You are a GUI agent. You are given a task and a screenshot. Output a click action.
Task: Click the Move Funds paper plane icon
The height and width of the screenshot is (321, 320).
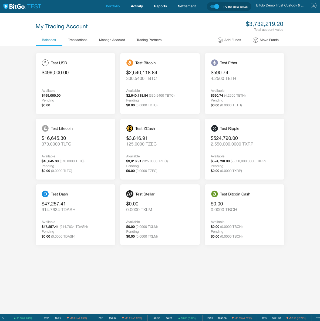[x=255, y=40]
